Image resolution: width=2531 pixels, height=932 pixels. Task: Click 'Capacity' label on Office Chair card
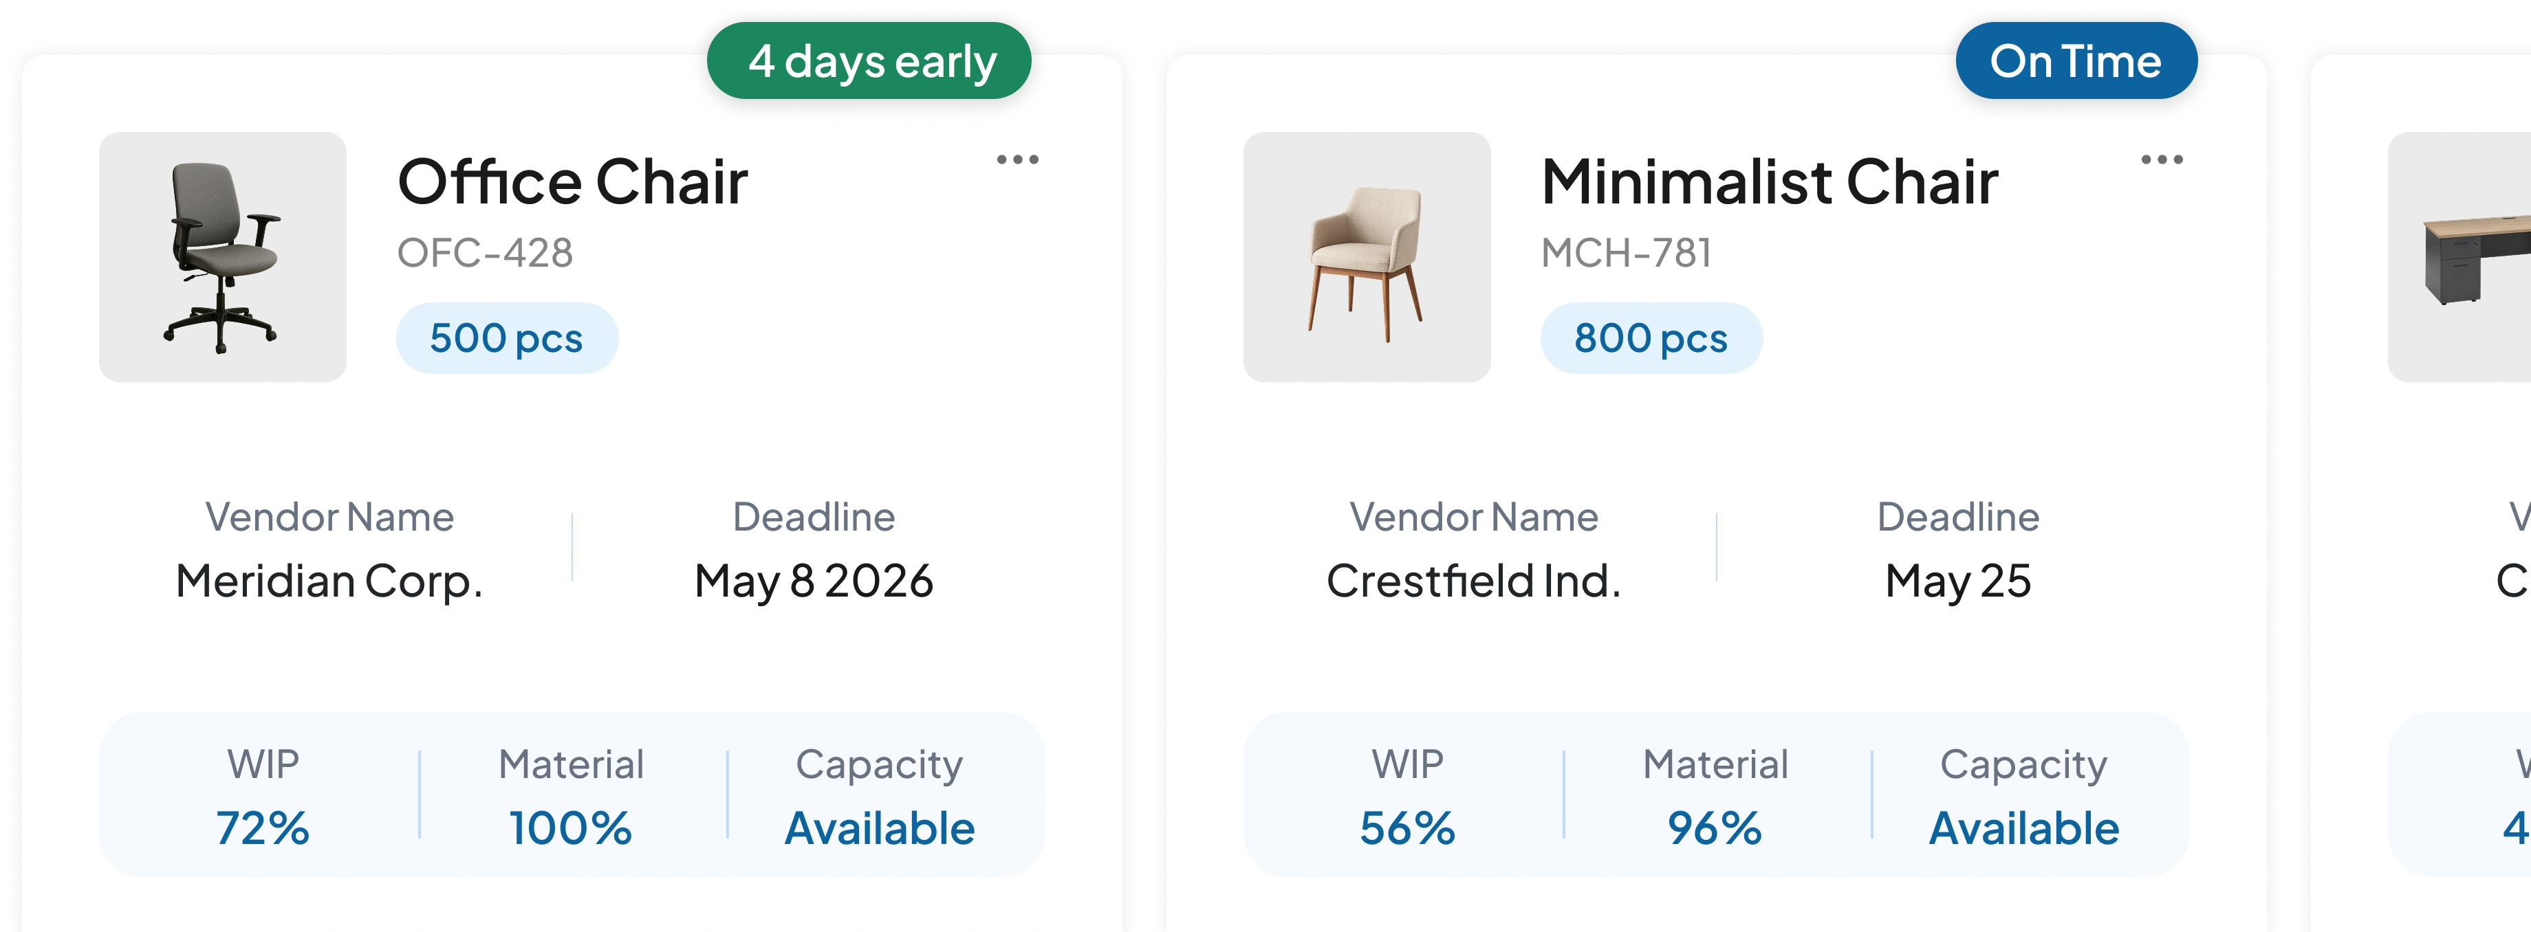(880, 765)
